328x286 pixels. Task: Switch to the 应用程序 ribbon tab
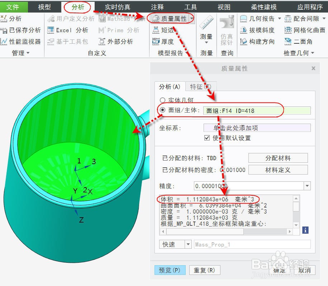(310, 7)
